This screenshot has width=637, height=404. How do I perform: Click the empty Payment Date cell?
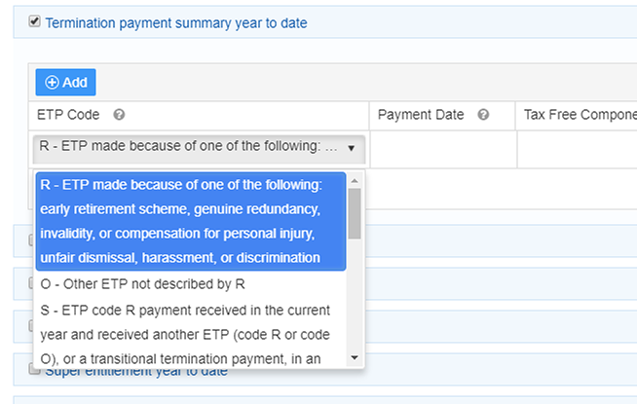pos(442,149)
